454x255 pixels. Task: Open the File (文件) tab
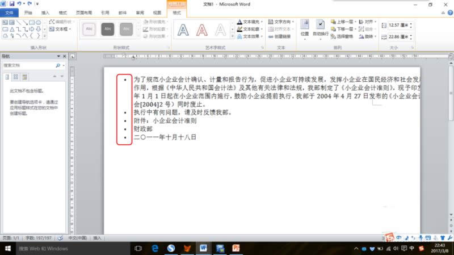coord(10,12)
